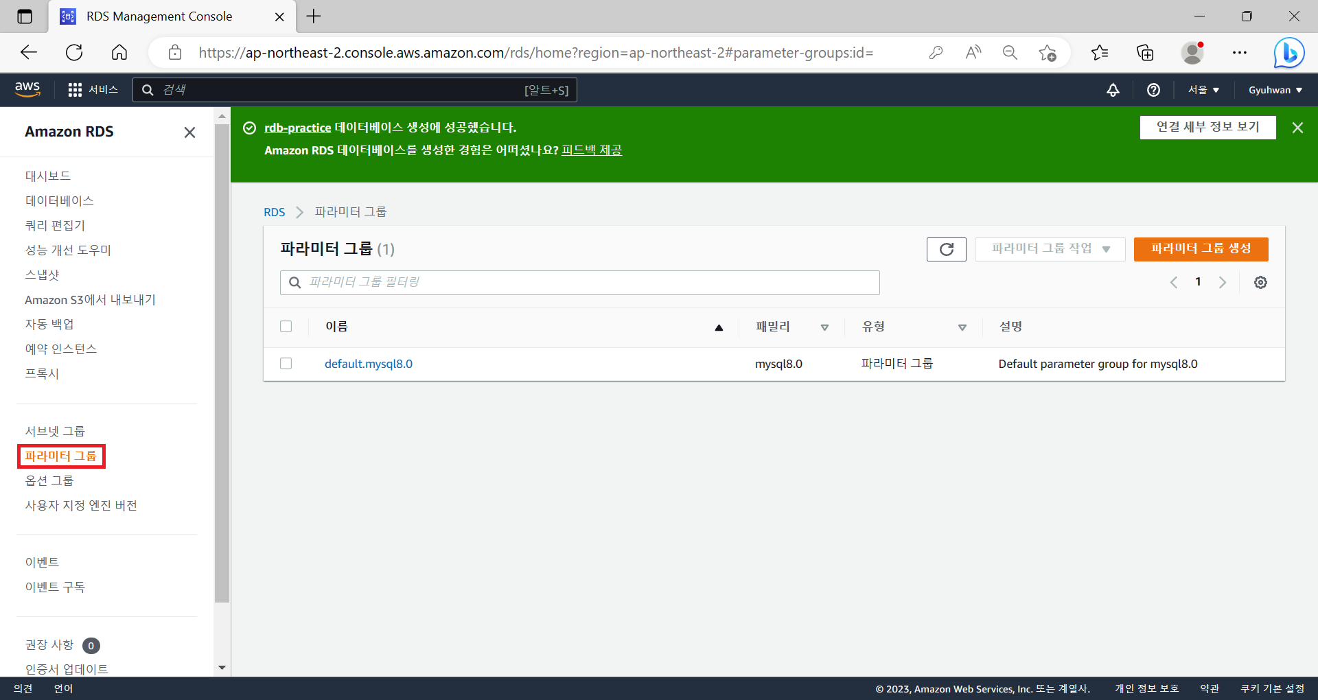Go to next page of parameter groups

point(1222,282)
